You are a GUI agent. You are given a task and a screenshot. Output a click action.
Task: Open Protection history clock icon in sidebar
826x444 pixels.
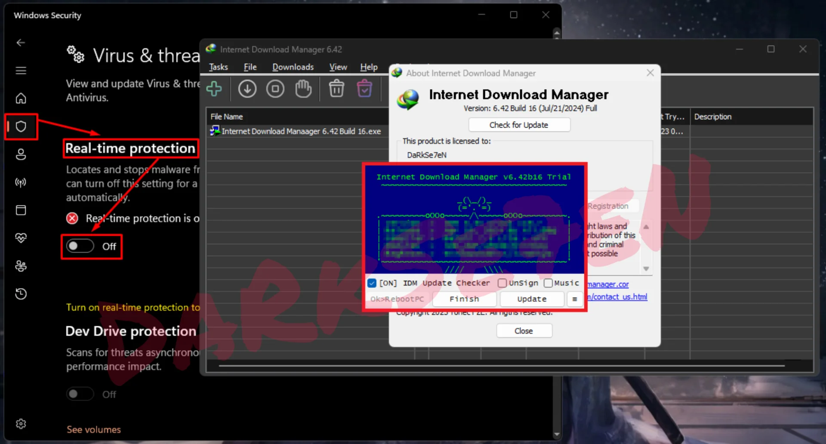[x=21, y=294]
